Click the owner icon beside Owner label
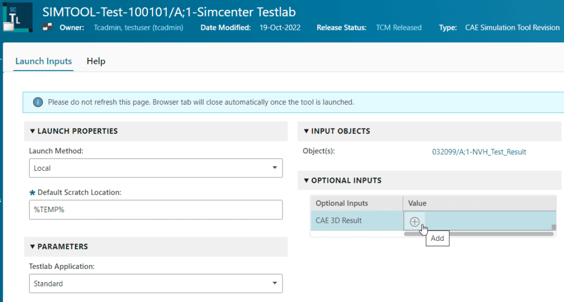Screen dimensions: 564x302 (x=47, y=27)
